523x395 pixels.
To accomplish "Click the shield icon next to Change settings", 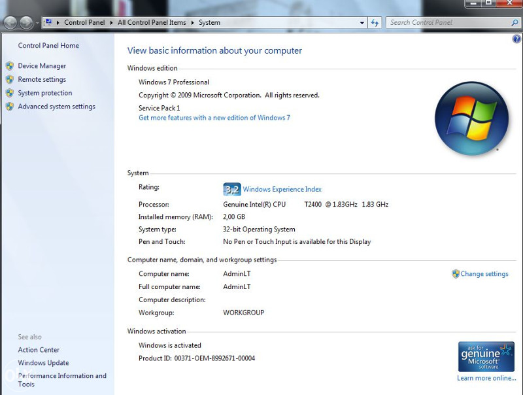I will pos(456,274).
